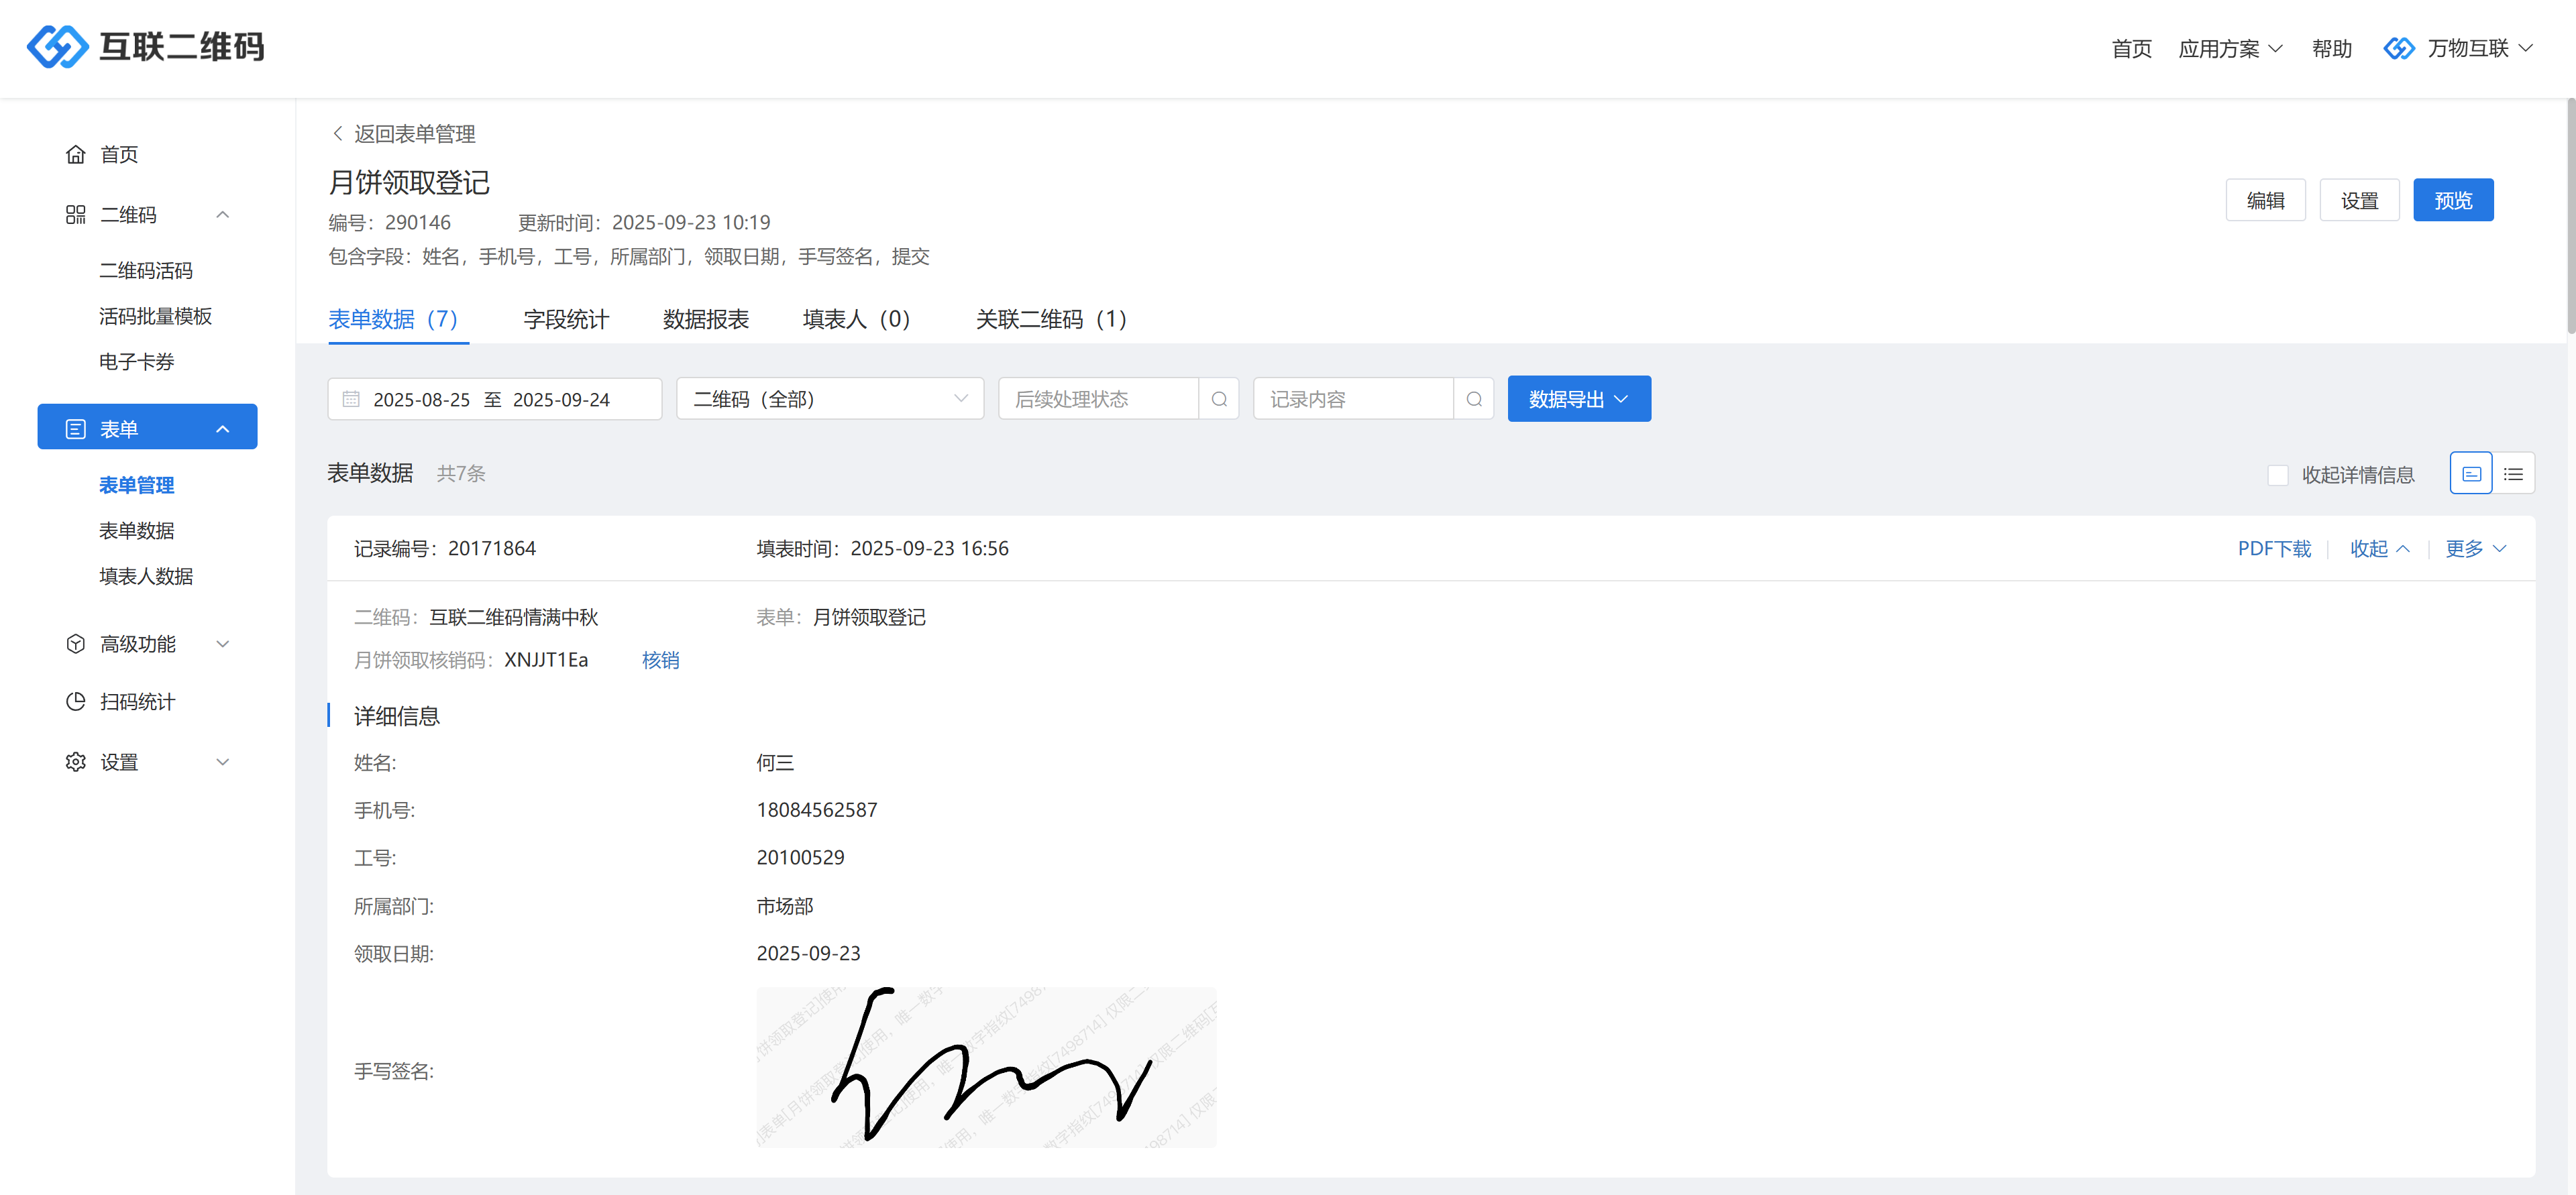Click the 互联二维码 logo icon
The height and width of the screenshot is (1195, 2576).
click(x=57, y=47)
